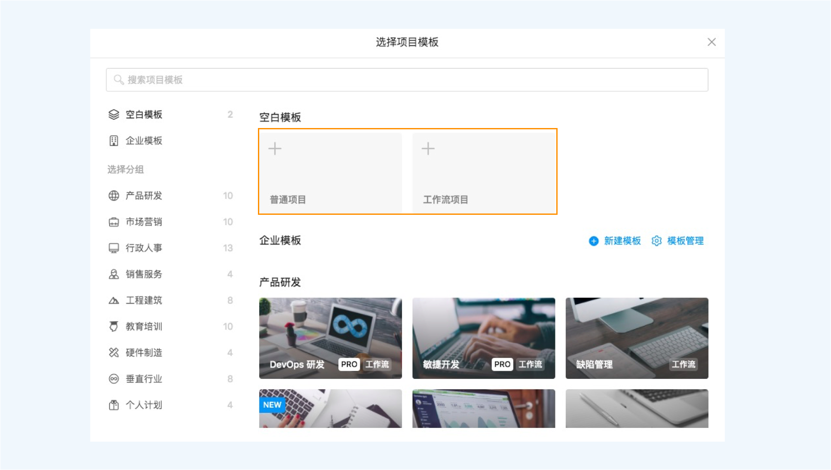The height and width of the screenshot is (470, 831).
Task: Open the pen and laptop template thumbnail
Action: click(x=637, y=409)
